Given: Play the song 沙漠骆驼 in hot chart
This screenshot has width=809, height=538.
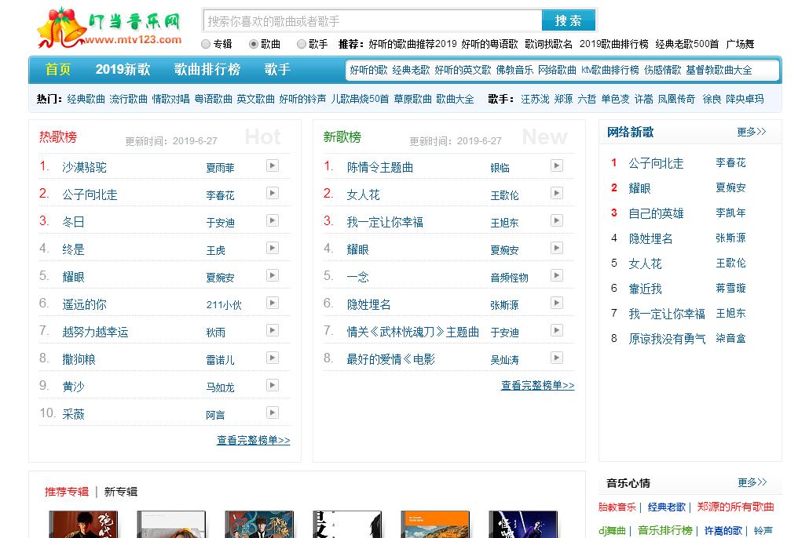Looking at the screenshot, I should 272,165.
